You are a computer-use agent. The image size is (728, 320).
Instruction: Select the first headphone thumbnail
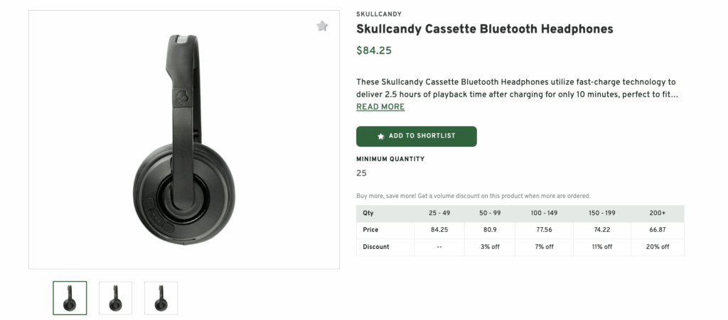coord(70,298)
